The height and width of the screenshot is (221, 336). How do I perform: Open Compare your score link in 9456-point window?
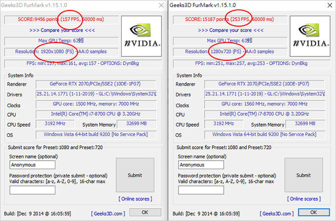(62, 30)
